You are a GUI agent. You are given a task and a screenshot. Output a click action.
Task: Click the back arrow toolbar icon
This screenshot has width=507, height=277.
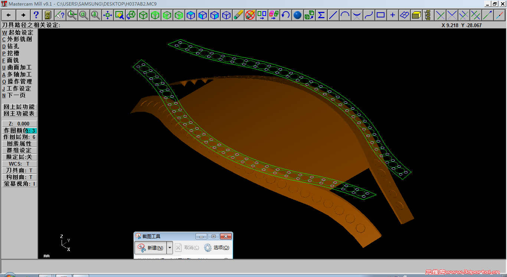(9, 15)
